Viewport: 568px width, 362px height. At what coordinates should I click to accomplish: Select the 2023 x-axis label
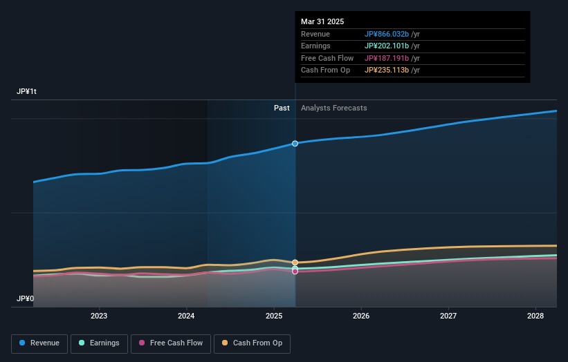pyautogui.click(x=99, y=316)
